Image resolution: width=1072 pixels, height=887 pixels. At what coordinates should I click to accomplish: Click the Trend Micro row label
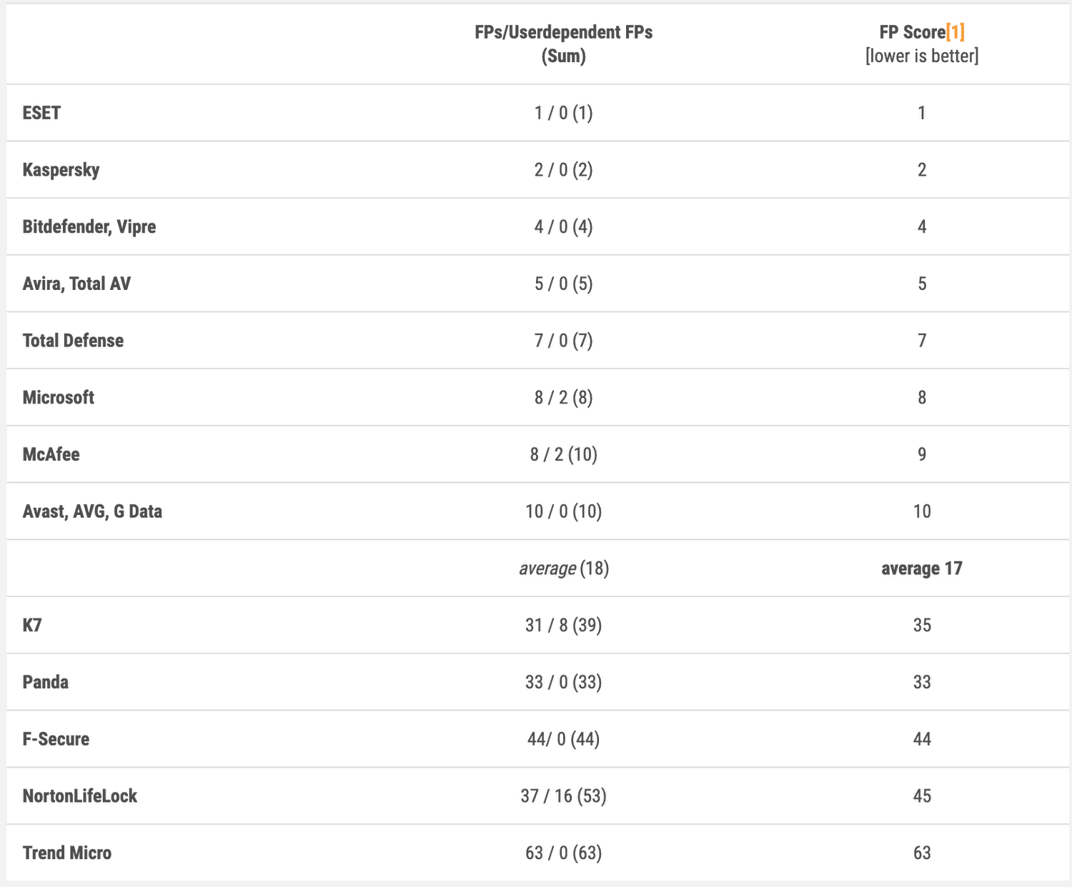(67, 853)
